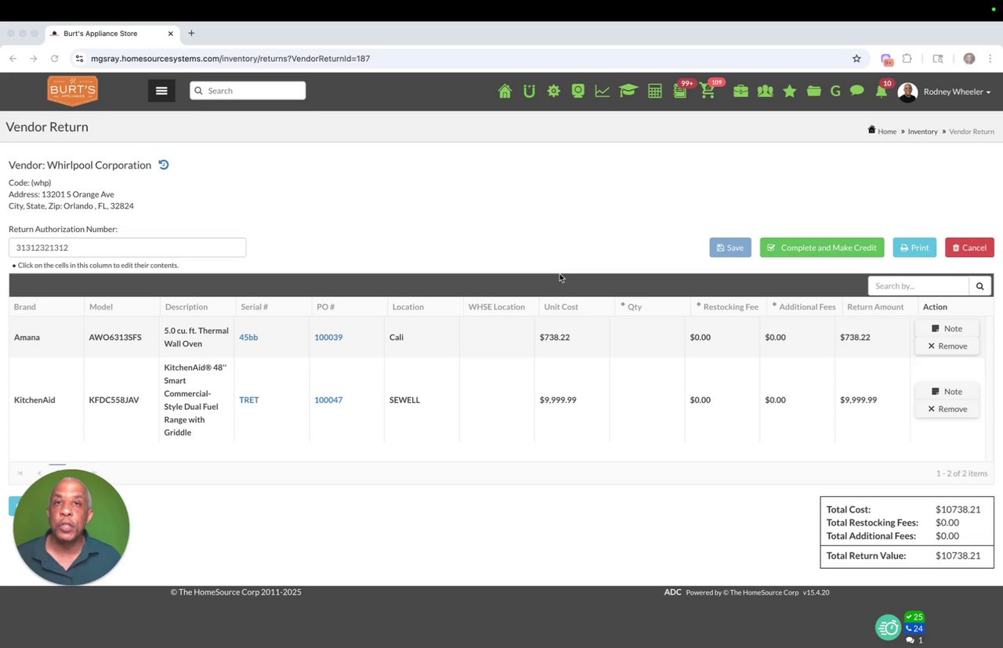The height and width of the screenshot is (648, 1003).
Task: Open PO number 100039 link
Action: tap(328, 337)
